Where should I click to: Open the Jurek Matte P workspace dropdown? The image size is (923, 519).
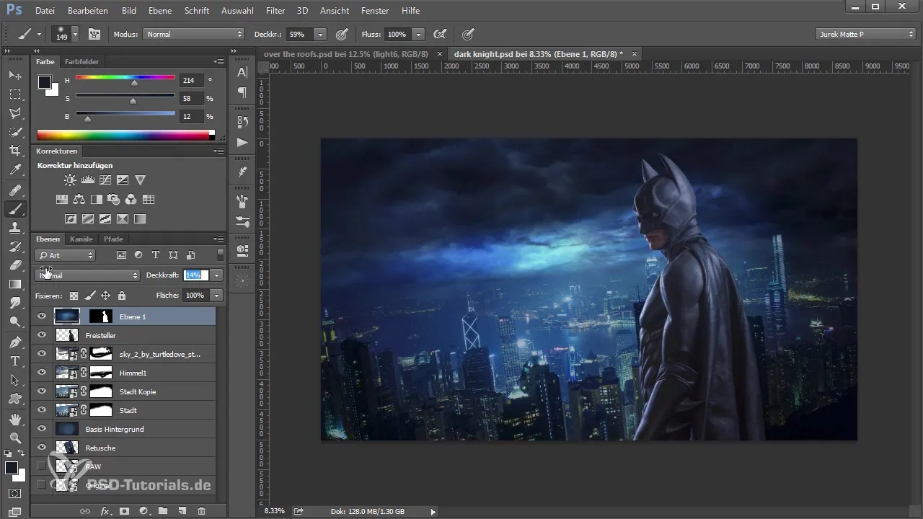pos(865,34)
